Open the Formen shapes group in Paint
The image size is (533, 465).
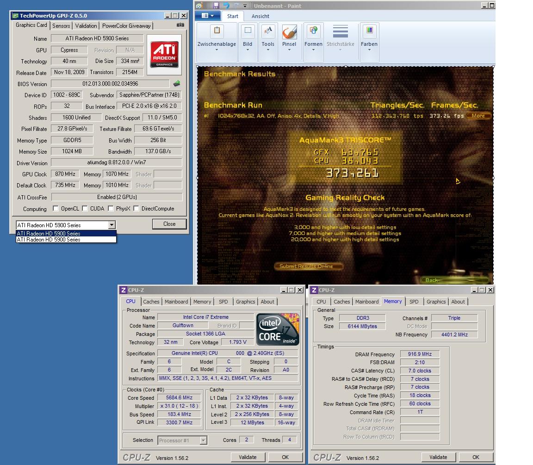(313, 42)
